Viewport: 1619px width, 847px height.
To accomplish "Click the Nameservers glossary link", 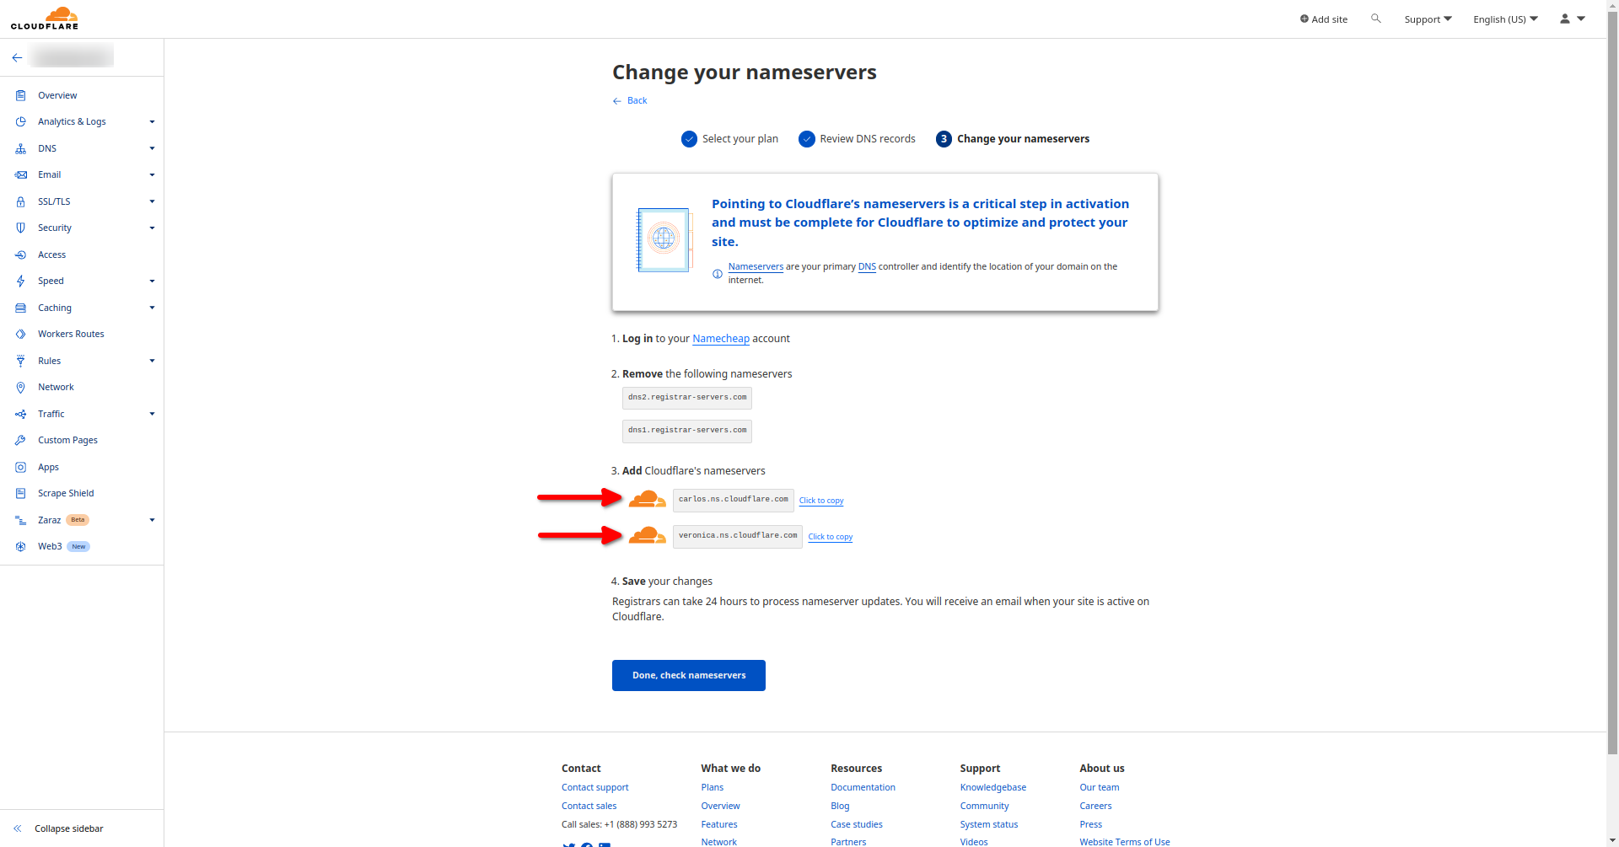I will (756, 266).
